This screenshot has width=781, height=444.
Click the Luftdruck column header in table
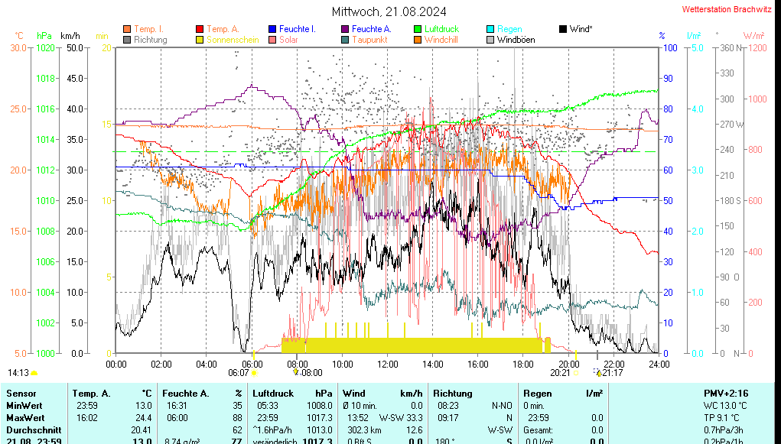click(x=271, y=393)
